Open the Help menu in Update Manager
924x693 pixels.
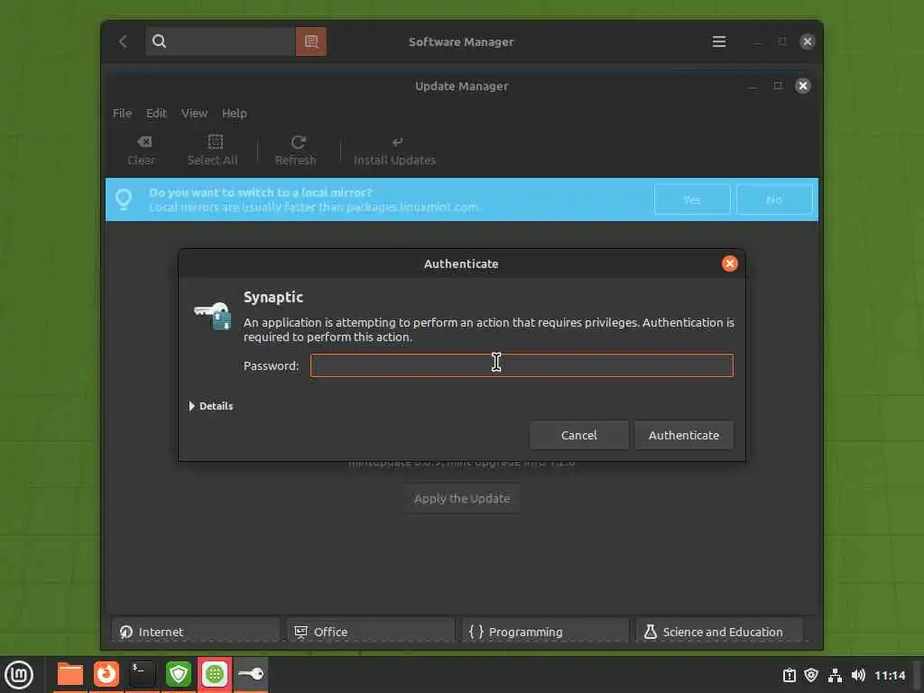click(234, 113)
